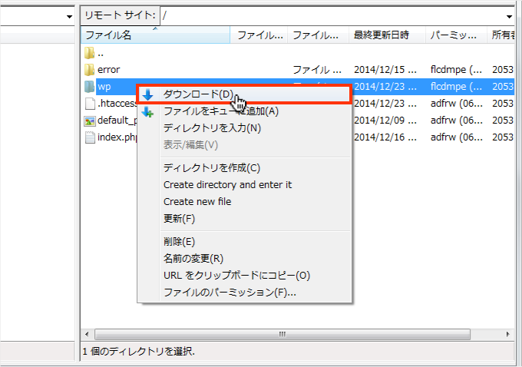
Task: Click the blue download arrow icon
Action: [148, 95]
